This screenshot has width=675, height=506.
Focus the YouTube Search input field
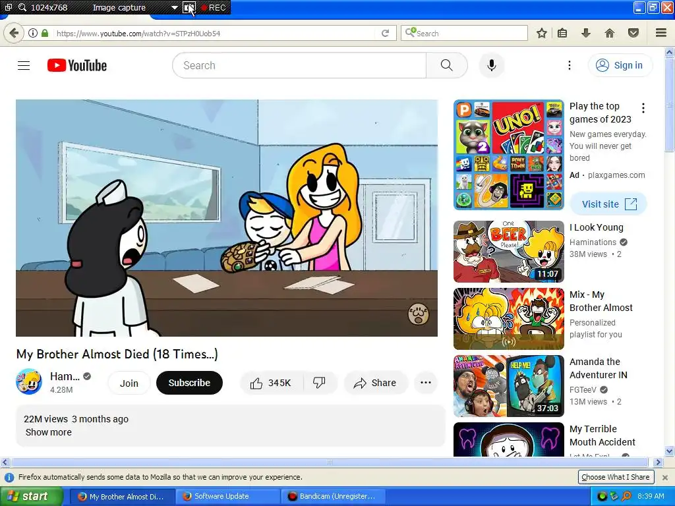tap(300, 65)
